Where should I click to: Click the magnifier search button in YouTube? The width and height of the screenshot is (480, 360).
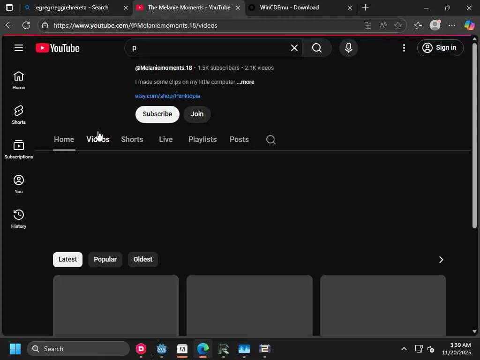[317, 48]
